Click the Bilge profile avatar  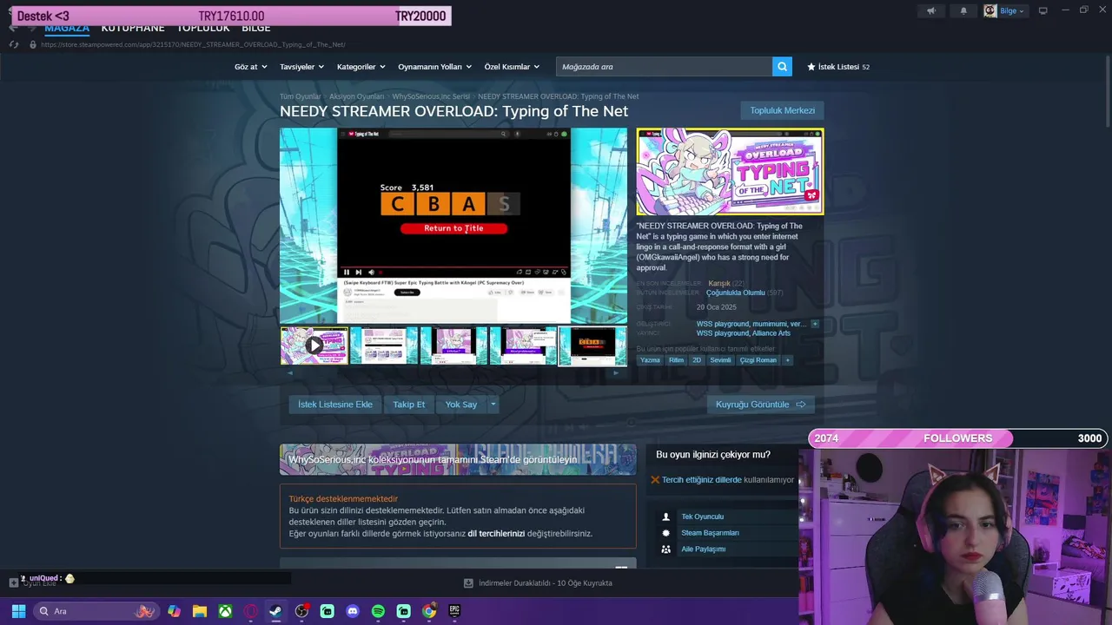pyautogui.click(x=990, y=11)
